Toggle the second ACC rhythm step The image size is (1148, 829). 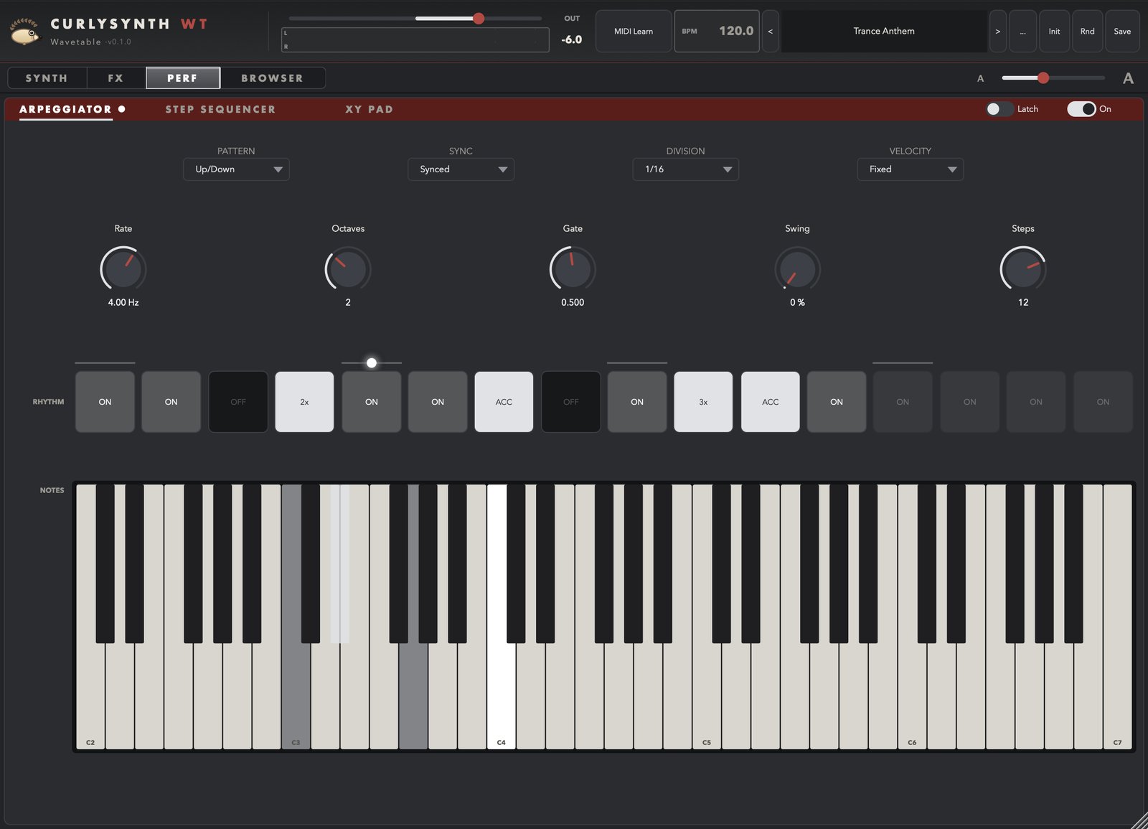click(770, 402)
